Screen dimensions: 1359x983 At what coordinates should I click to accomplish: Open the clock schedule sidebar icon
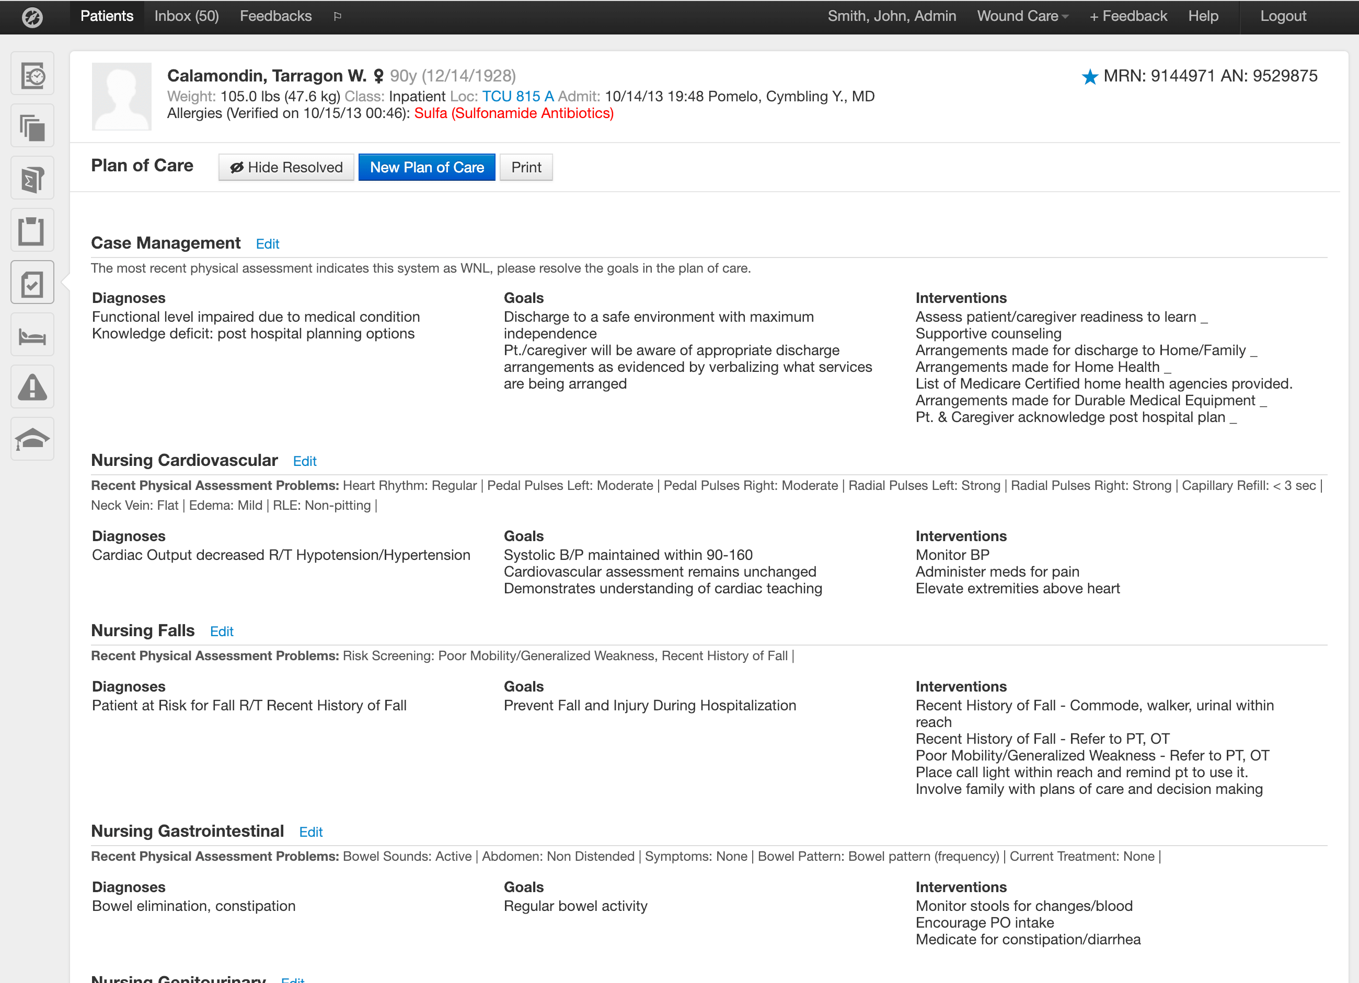click(32, 75)
